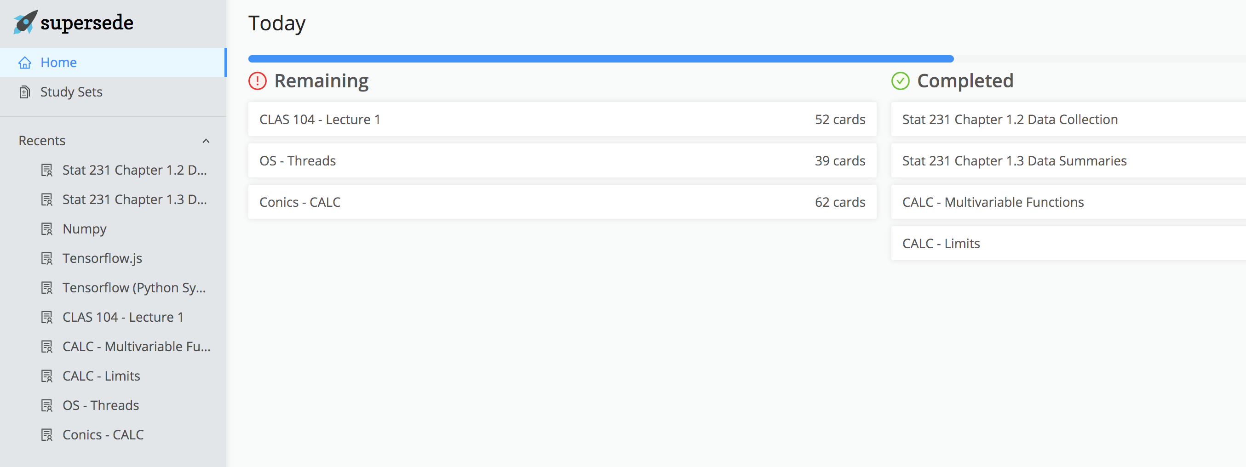Click the Home house icon
This screenshot has width=1246, height=467.
(x=25, y=63)
